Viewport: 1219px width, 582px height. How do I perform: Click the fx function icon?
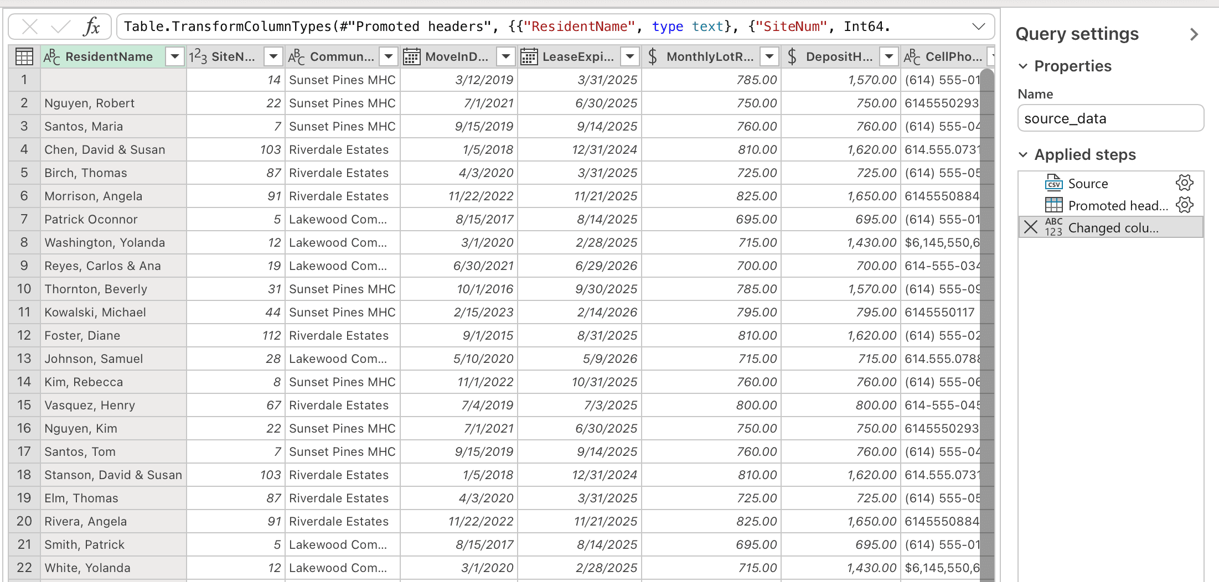[x=91, y=27]
